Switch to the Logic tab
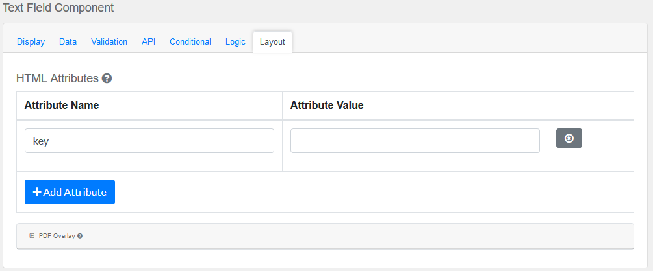 click(235, 41)
